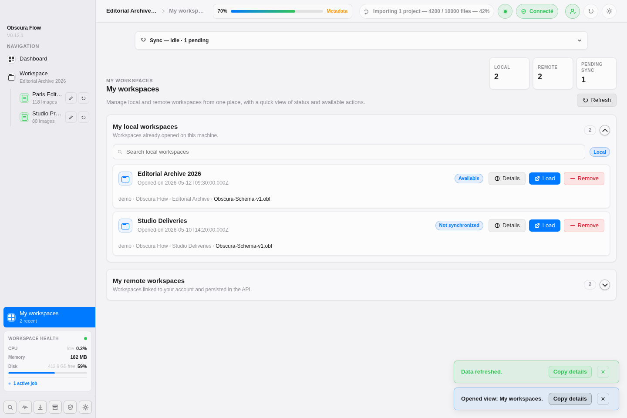This screenshot has width=627, height=418.
Task: Open the search tool in bottom toolbar
Action: pos(10,407)
